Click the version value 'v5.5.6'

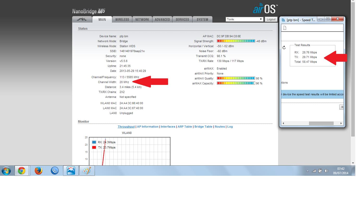(x=124, y=61)
